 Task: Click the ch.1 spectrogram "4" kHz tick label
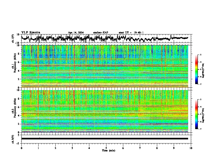tap(19, 71)
